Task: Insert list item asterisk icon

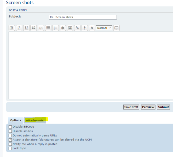Action: coord(63,28)
